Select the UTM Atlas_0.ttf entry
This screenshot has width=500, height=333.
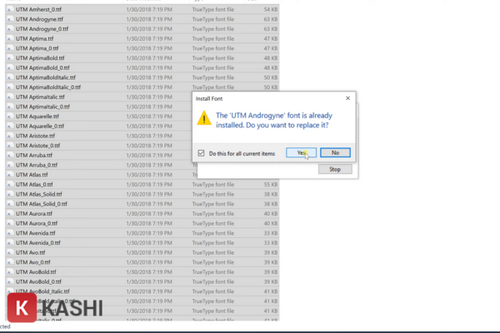(x=34, y=184)
